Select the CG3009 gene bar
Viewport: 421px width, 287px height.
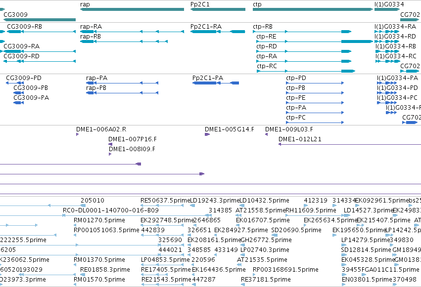coord(40,20)
